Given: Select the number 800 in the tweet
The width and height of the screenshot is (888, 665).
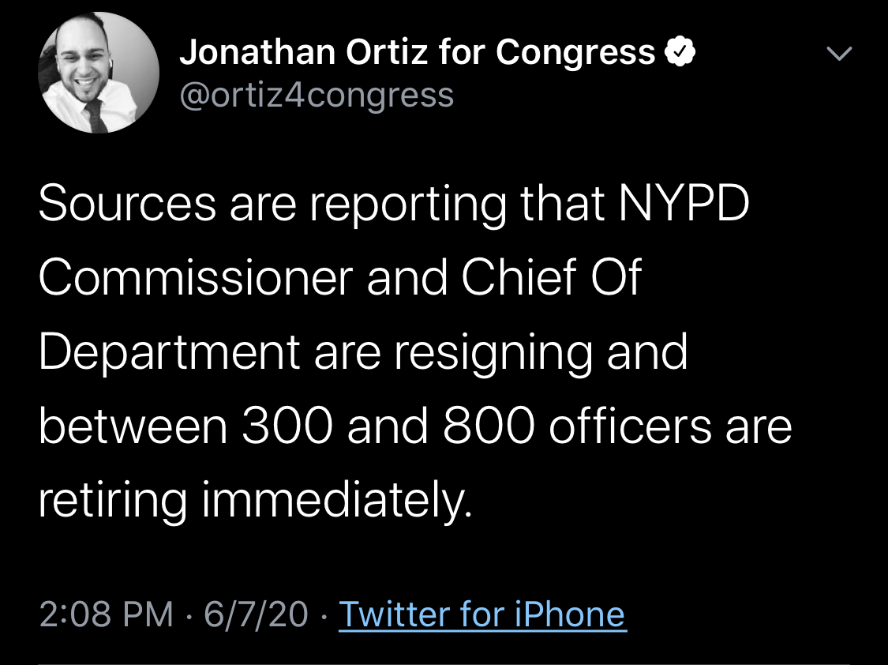Looking at the screenshot, I should (x=489, y=426).
